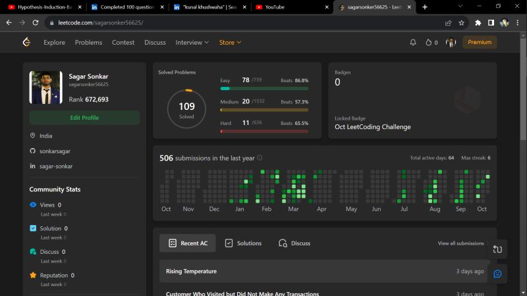This screenshot has width=527, height=296.
Task: Click the Solution checkbox icon in Community Stats
Action: 33,228
